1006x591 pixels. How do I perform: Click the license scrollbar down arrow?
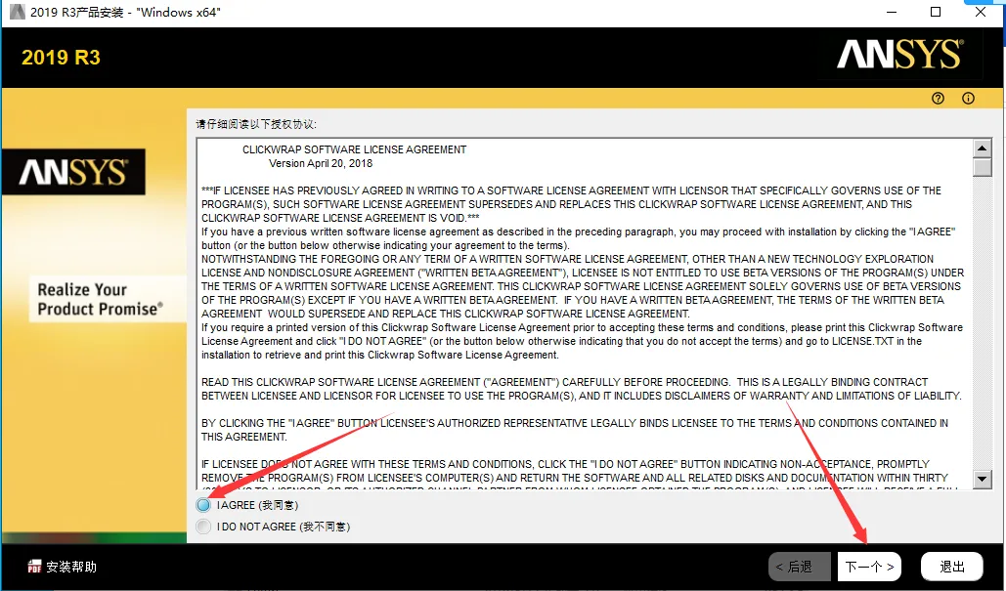983,479
